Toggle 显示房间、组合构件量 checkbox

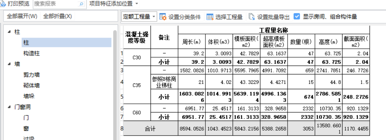pyautogui.click(x=297, y=16)
